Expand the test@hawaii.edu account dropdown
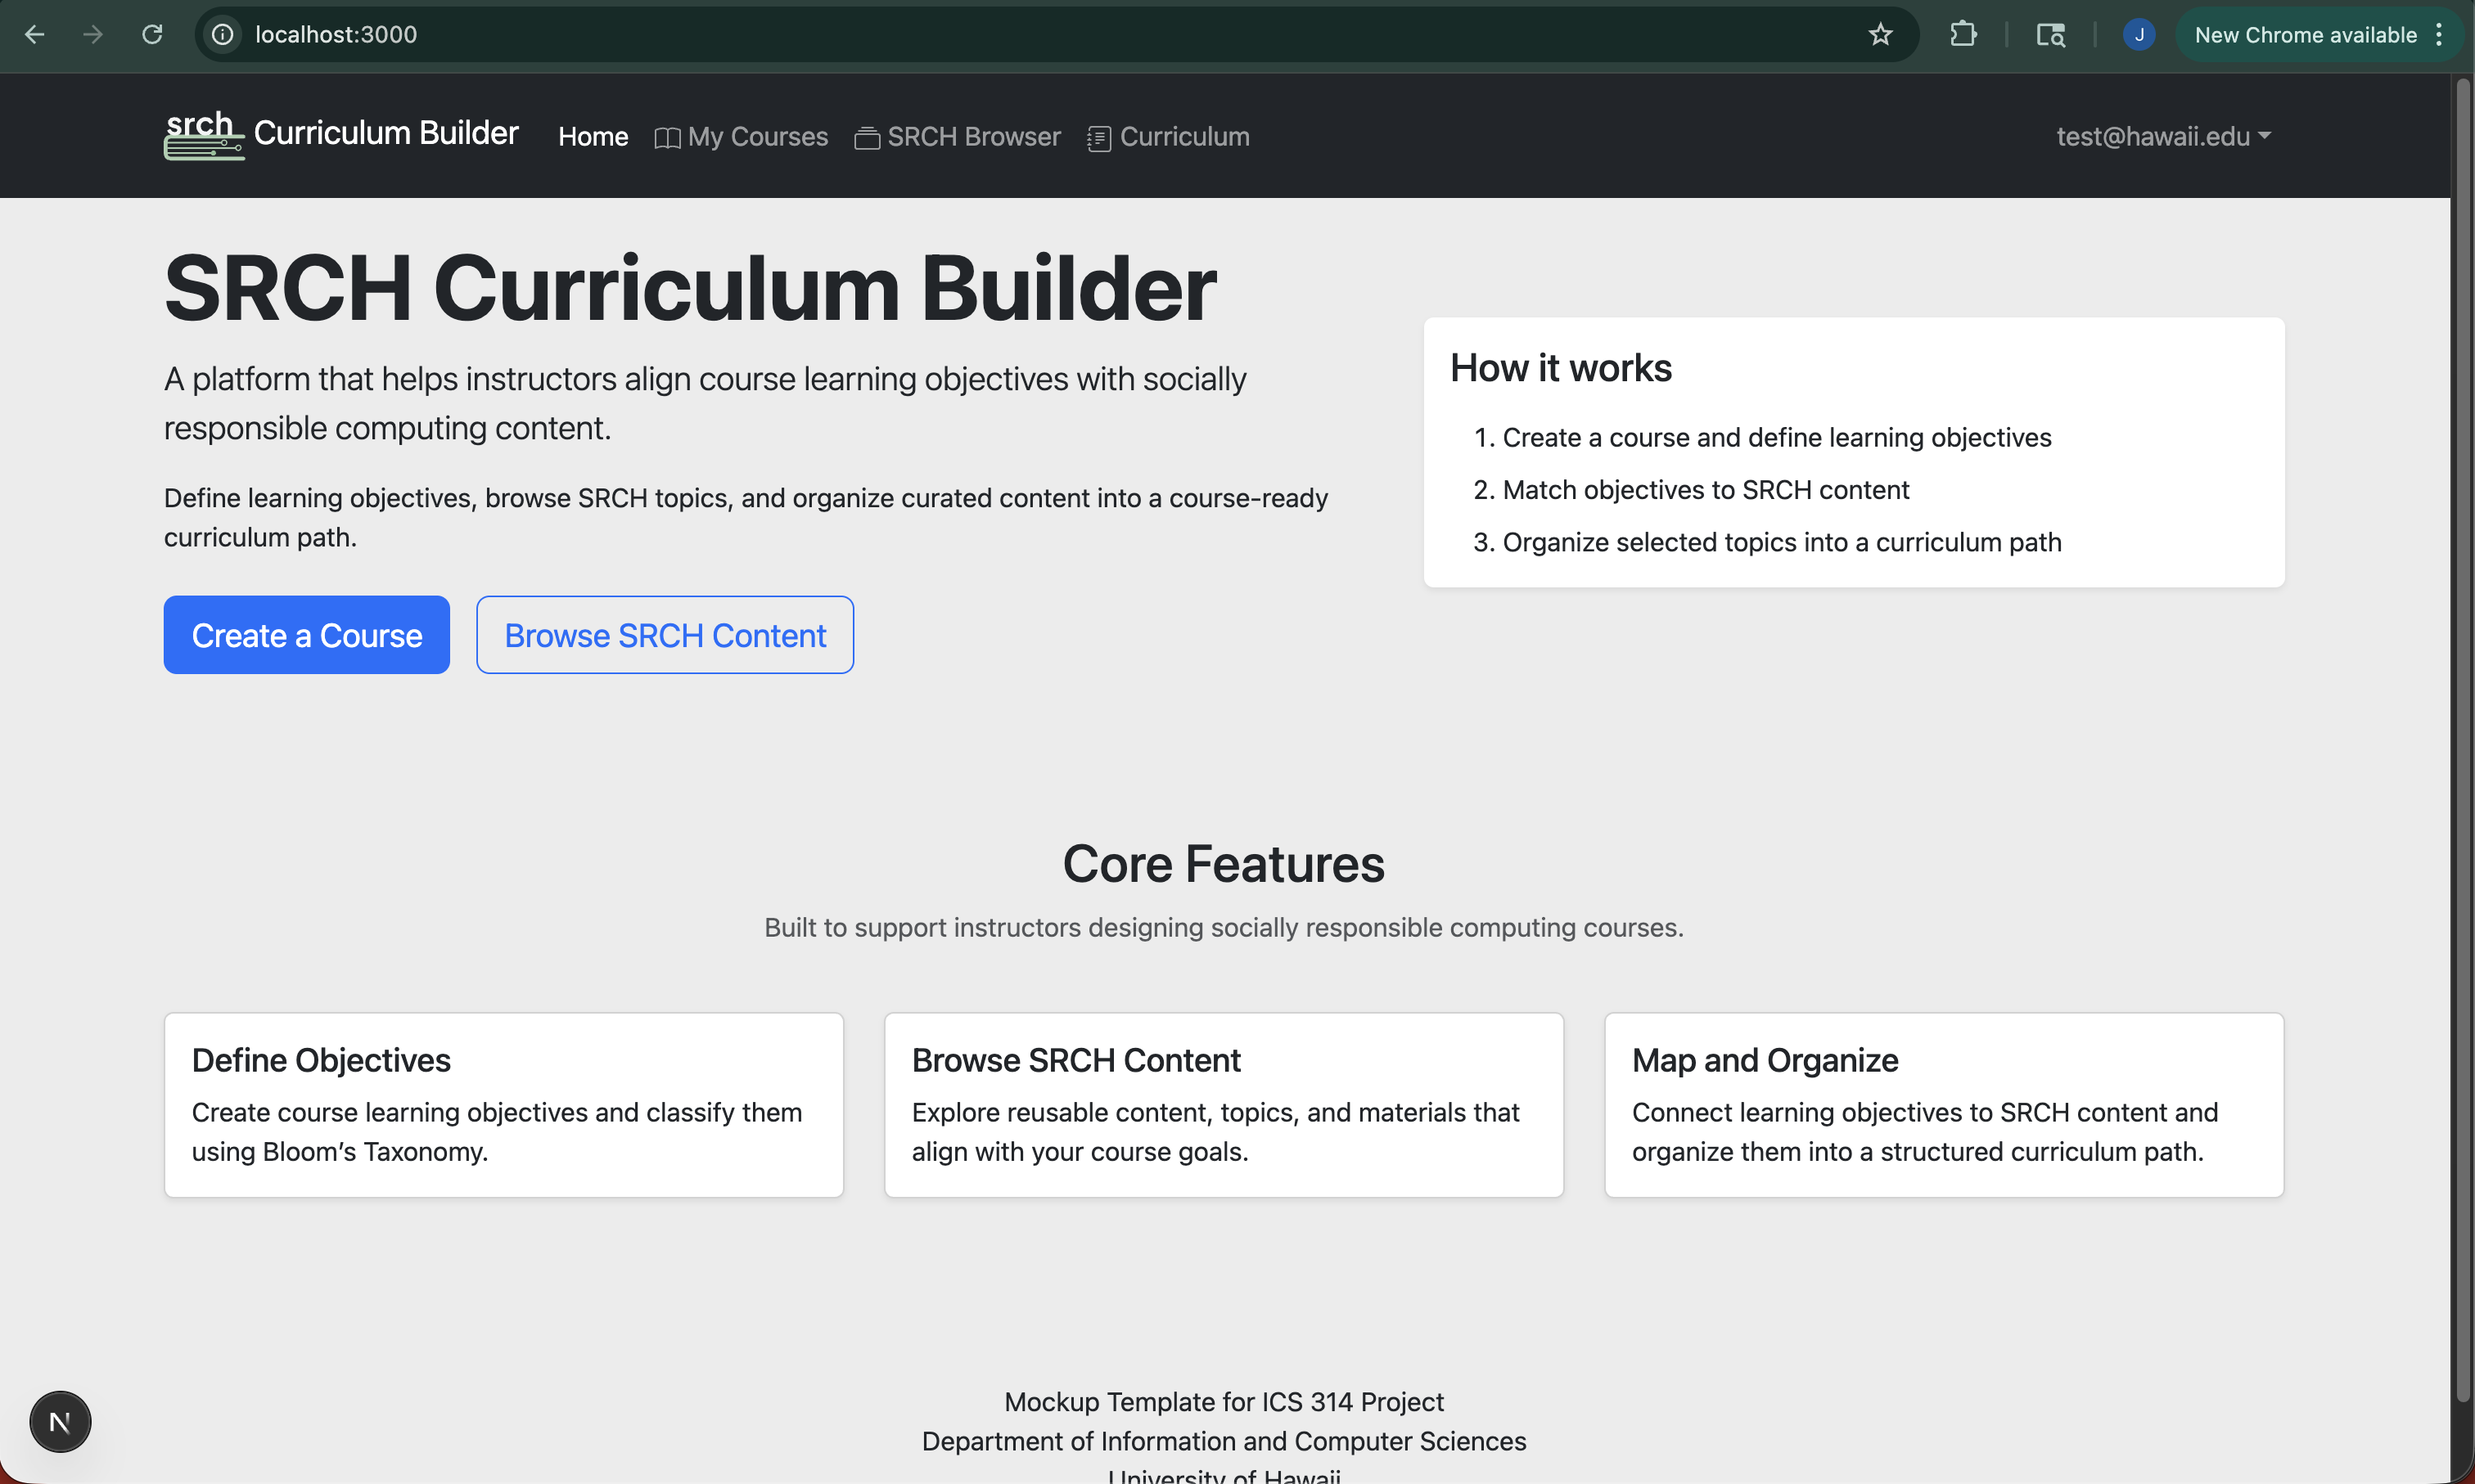The height and width of the screenshot is (1484, 2475). pos(2163,136)
